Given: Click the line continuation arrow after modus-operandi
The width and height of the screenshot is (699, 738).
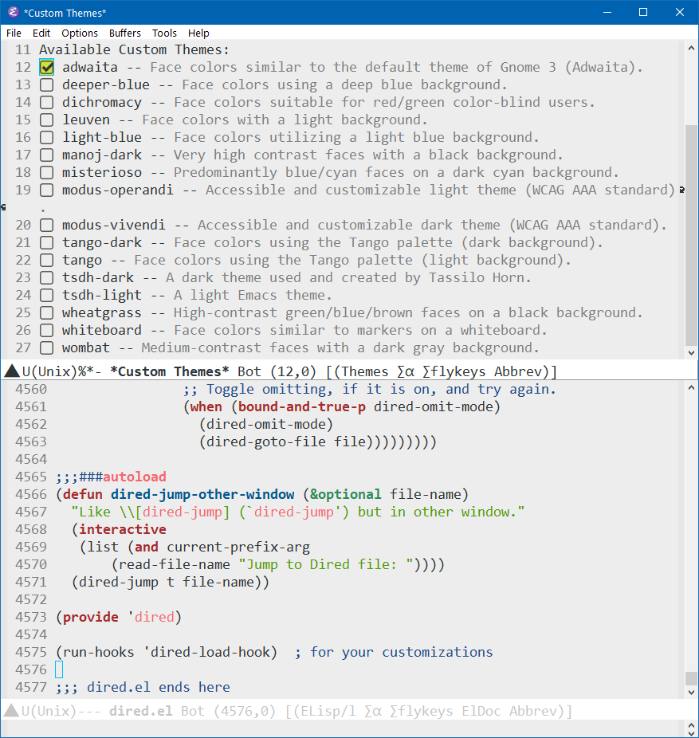Looking at the screenshot, I should pos(681,190).
